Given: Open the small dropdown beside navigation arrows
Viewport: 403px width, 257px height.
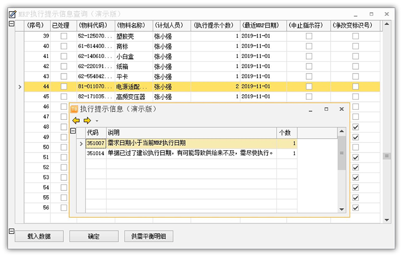Looking at the screenshot, I should coord(97,121).
